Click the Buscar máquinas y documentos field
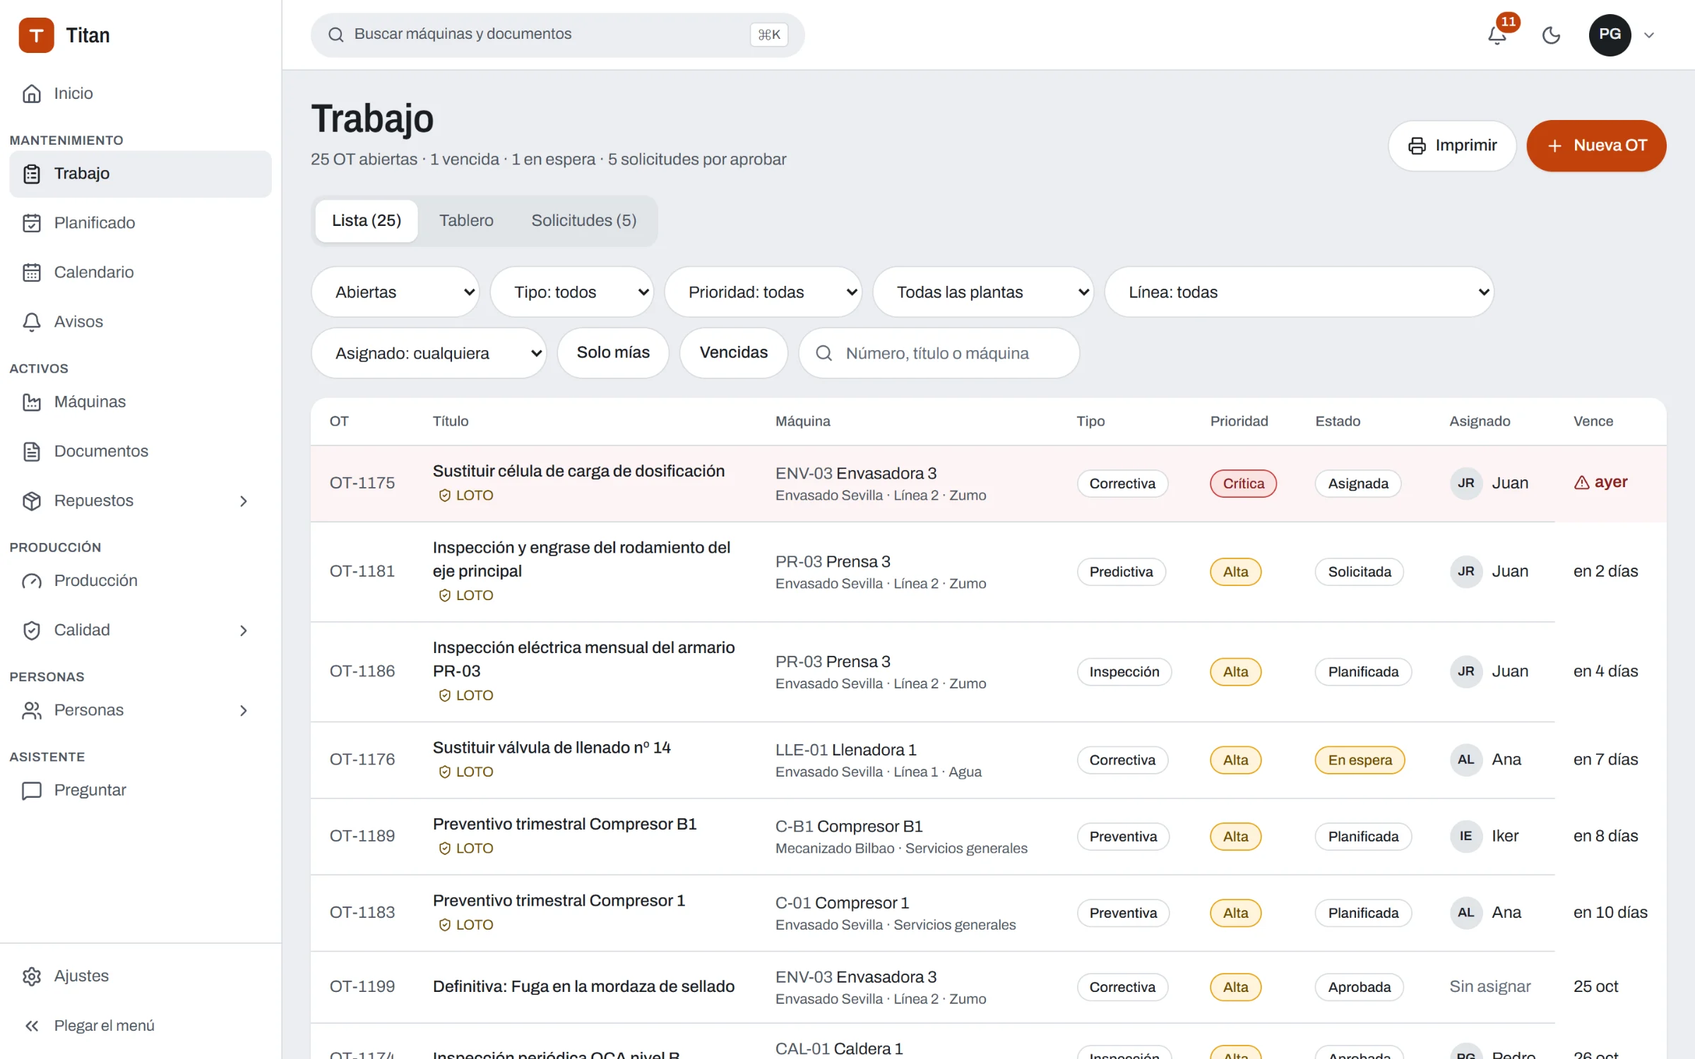 coord(557,35)
